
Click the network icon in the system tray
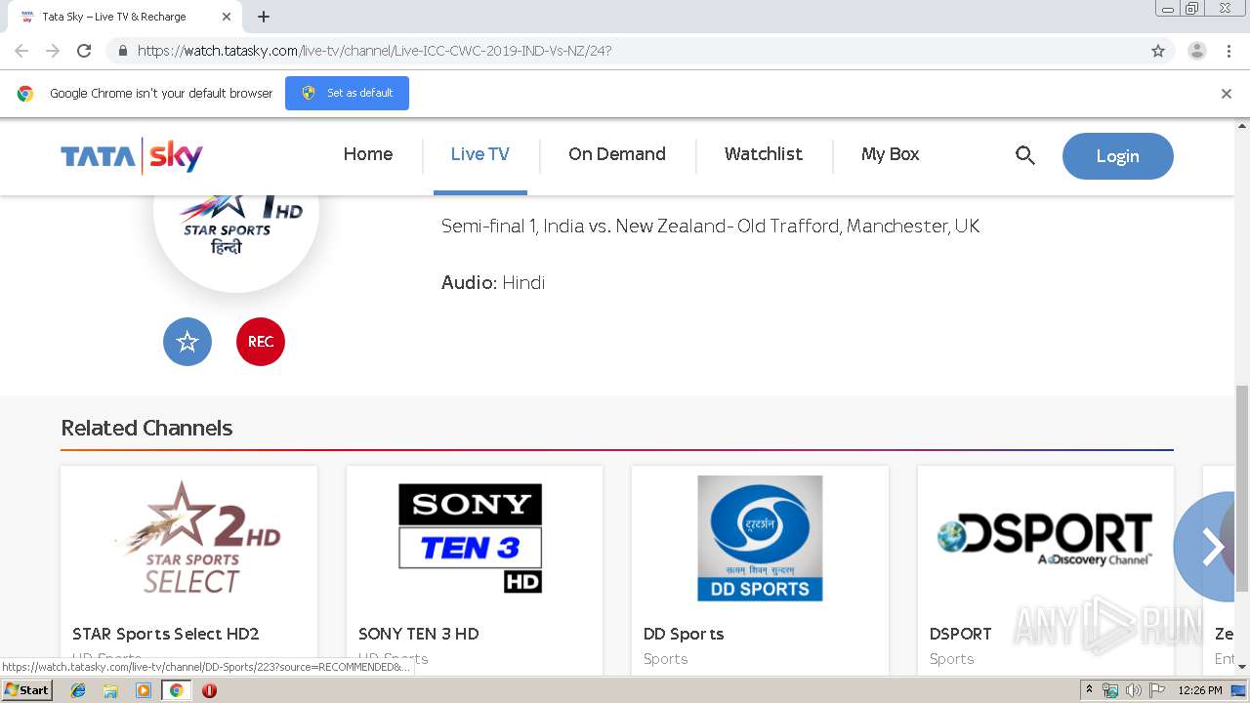[x=1110, y=690]
